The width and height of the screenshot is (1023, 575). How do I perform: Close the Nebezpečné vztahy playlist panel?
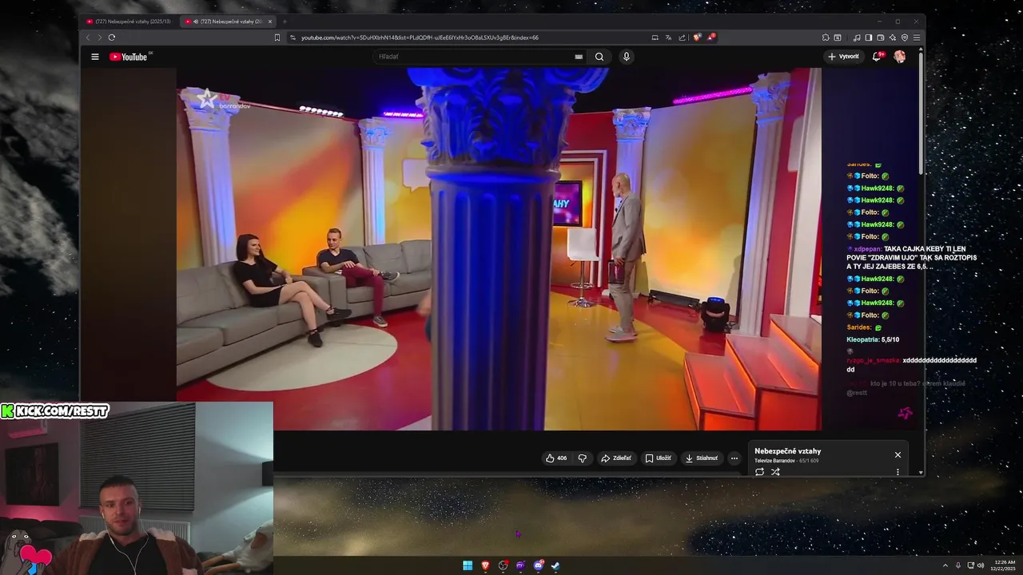[898, 454]
